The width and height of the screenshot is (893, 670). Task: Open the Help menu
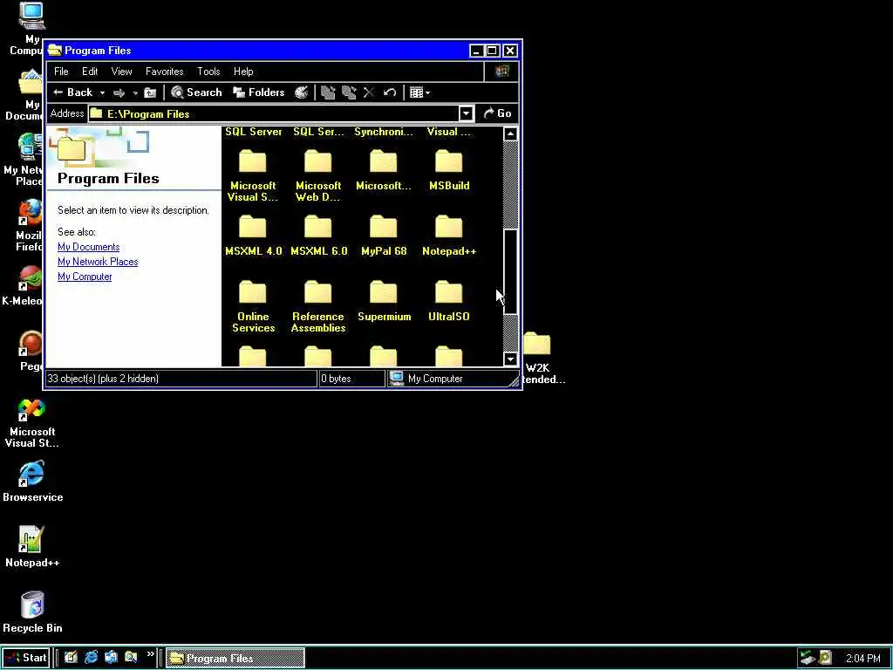click(243, 72)
